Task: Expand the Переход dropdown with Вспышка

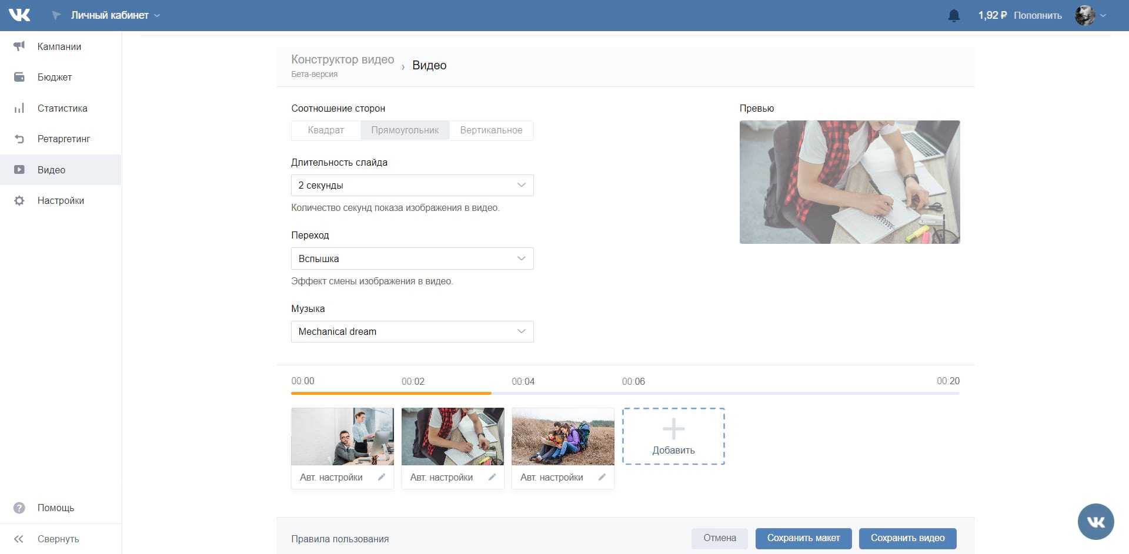Action: [412, 258]
